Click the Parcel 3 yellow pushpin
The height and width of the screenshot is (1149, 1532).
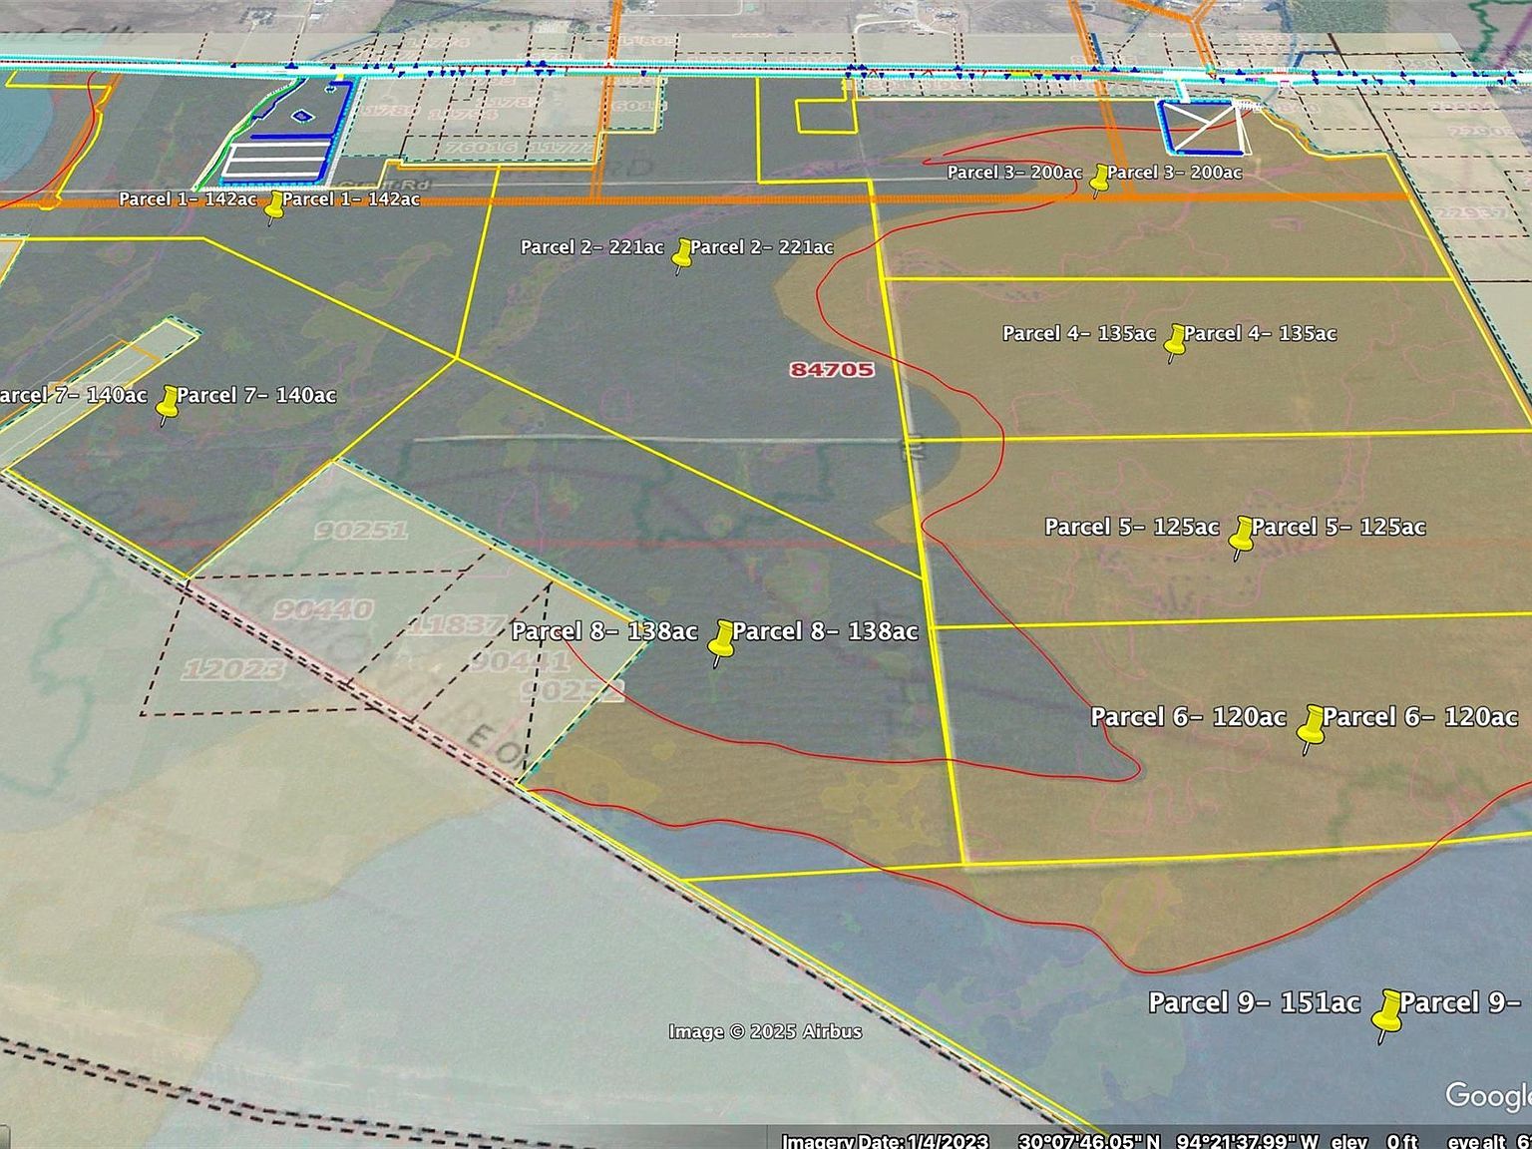click(1099, 180)
